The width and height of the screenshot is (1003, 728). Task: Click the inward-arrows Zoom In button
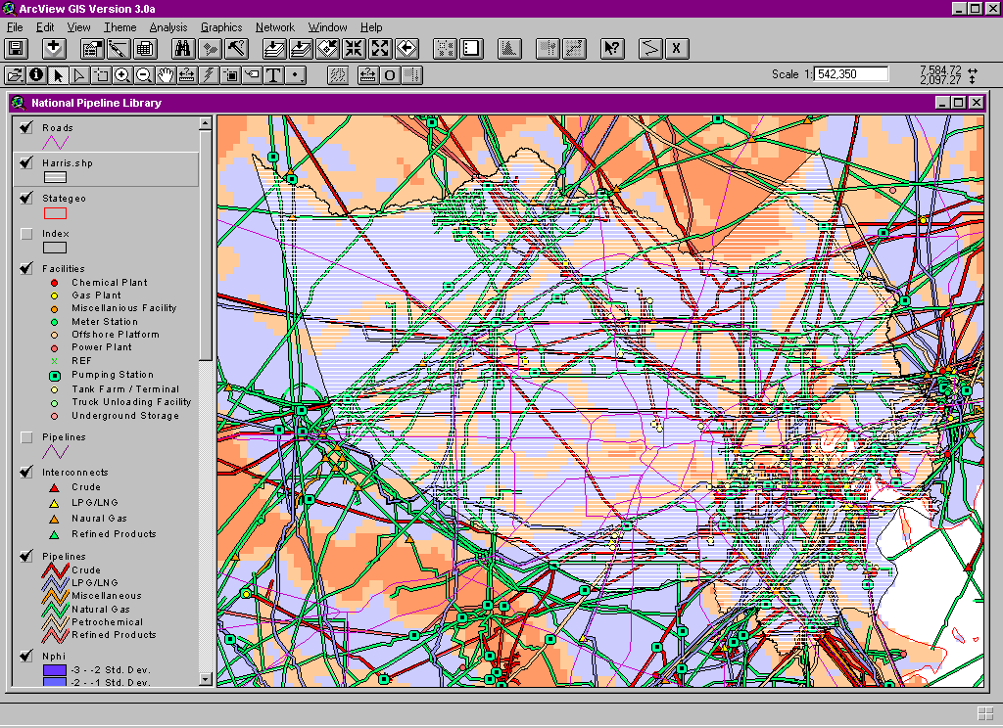click(353, 49)
